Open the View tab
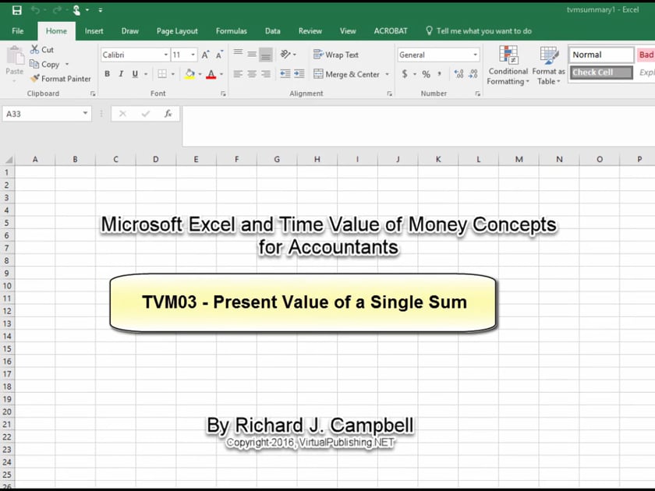Viewport: 655px width, 491px height. tap(348, 31)
